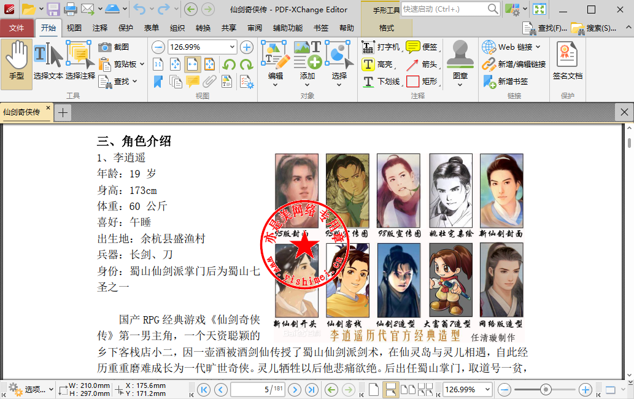Open the Edit (编辑) objects tool
The image size is (634, 399).
pyautogui.click(x=276, y=64)
